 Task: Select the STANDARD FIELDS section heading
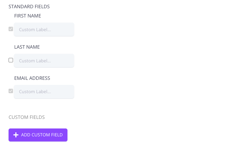29,7
